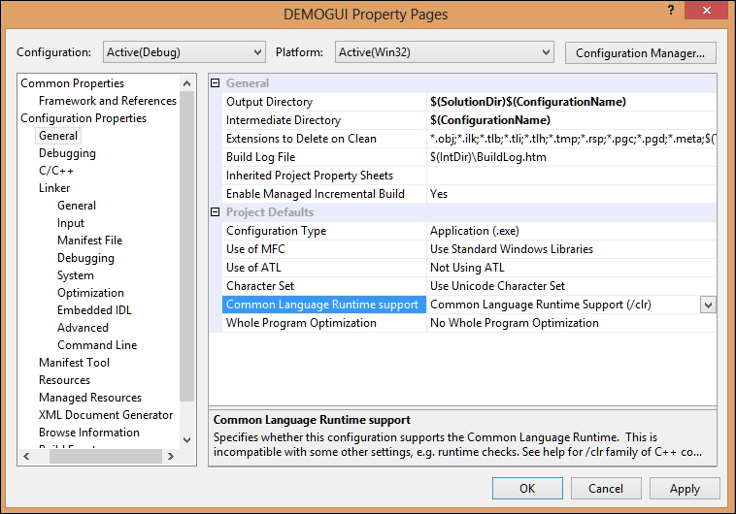Select Debugging under Configuration Properties

coord(67,153)
